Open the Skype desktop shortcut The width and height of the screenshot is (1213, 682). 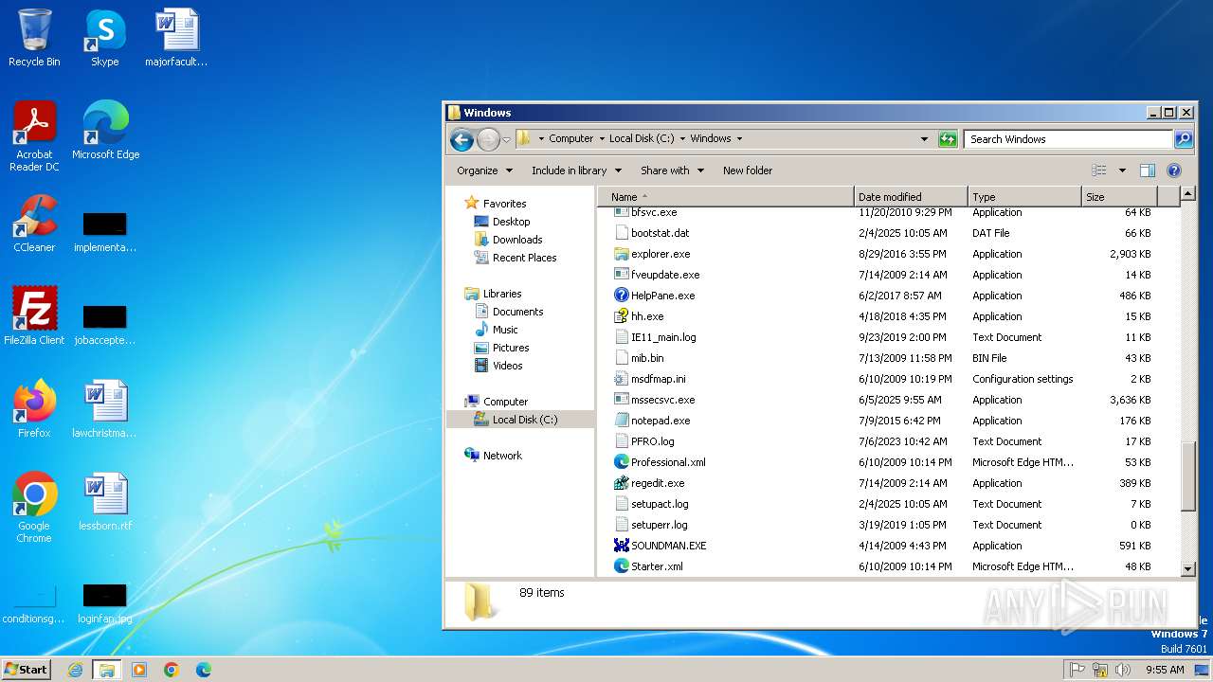[x=104, y=38]
